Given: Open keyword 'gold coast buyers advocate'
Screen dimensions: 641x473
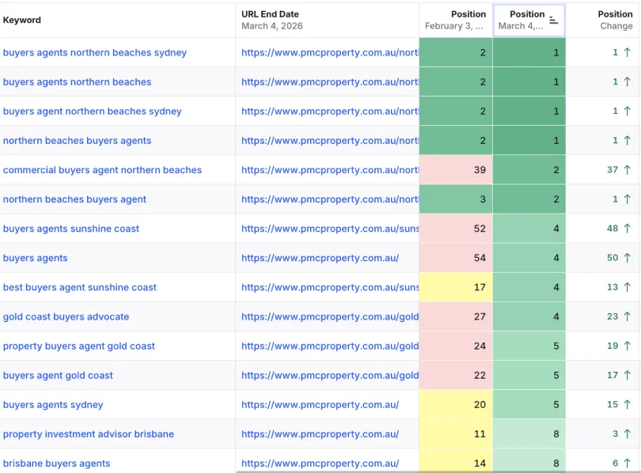Looking at the screenshot, I should pos(66,317).
